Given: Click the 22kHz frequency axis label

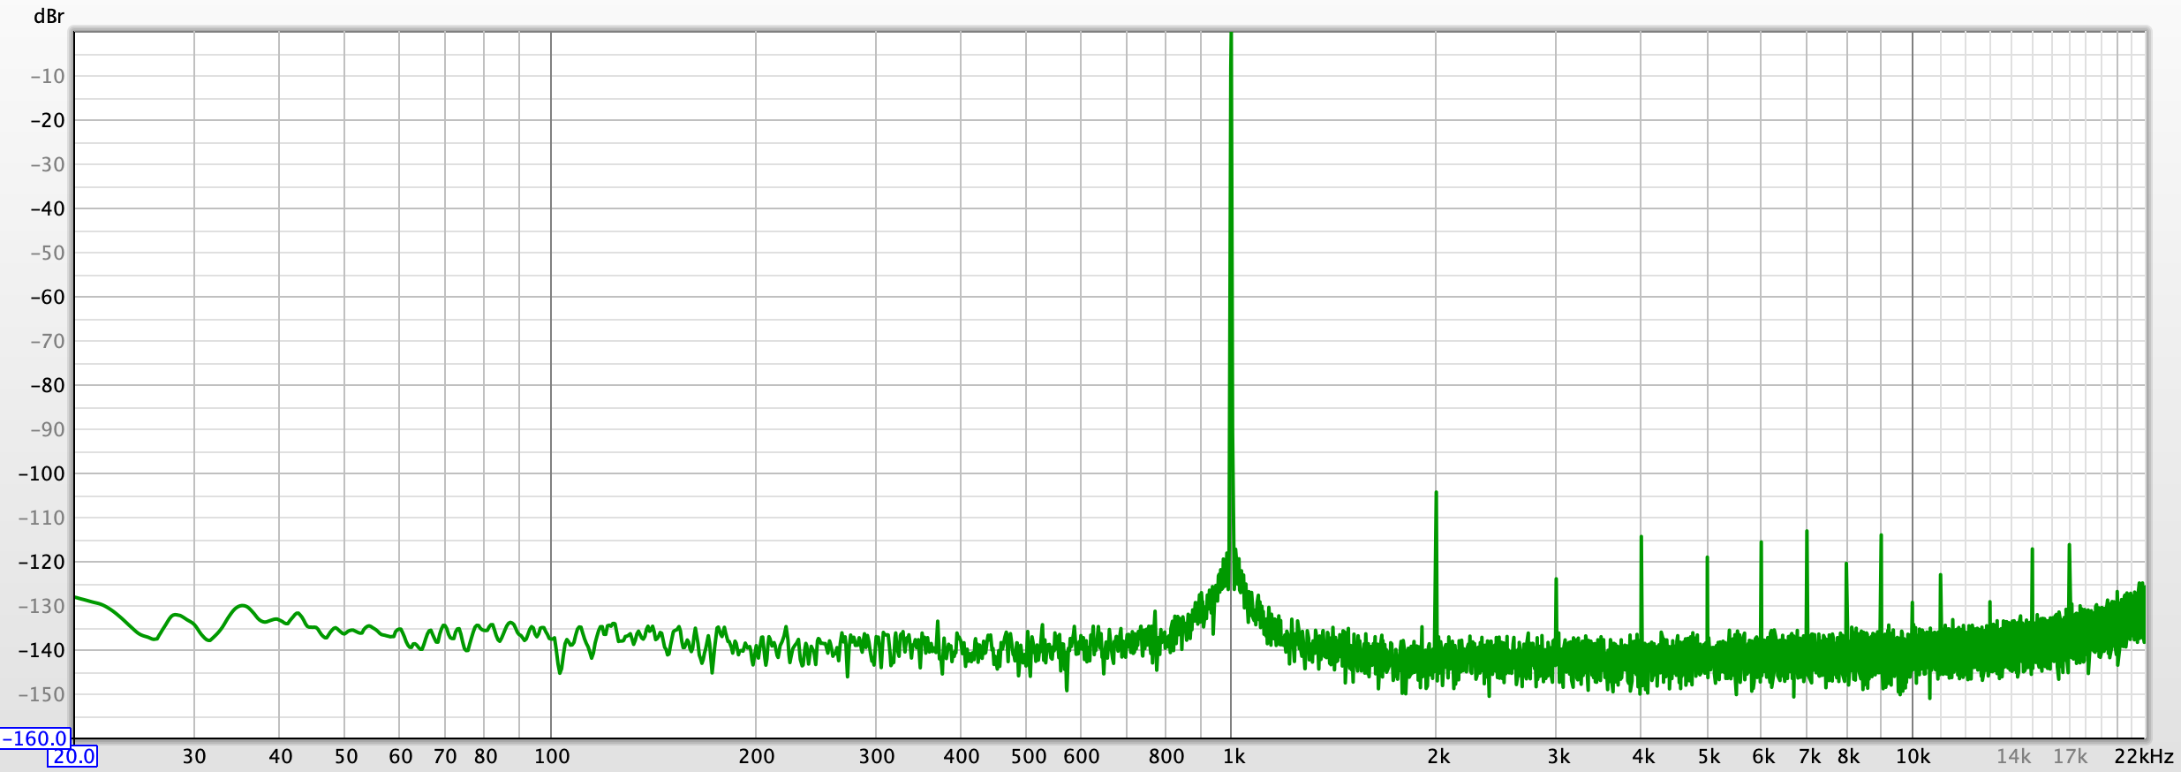Looking at the screenshot, I should click(x=2144, y=757).
